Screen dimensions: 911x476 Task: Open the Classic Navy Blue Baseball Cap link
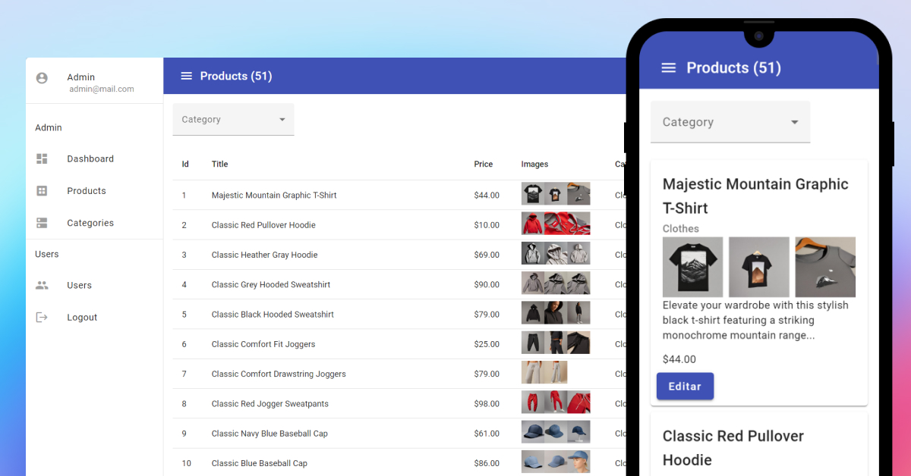coord(269,433)
